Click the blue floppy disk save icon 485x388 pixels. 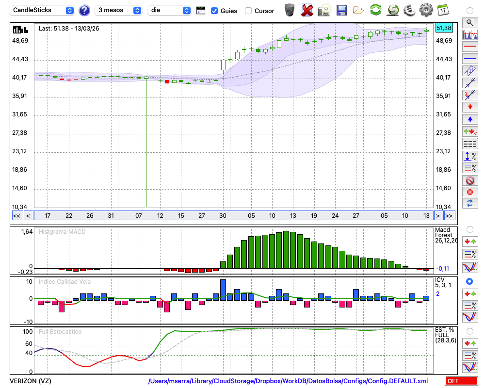(341, 10)
